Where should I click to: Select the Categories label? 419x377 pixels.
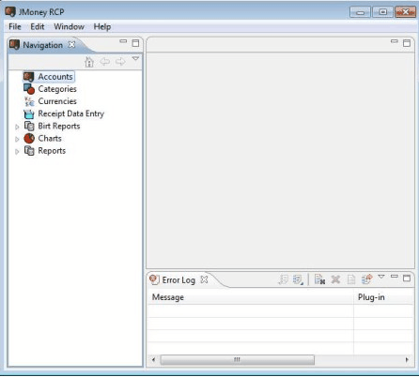pos(57,89)
